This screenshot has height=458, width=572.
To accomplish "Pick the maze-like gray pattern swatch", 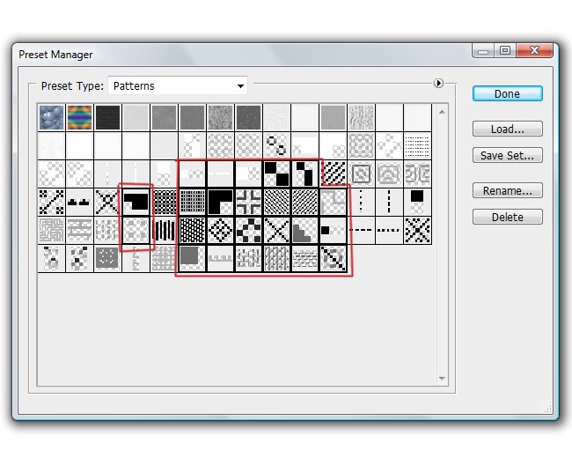I will tap(51, 231).
